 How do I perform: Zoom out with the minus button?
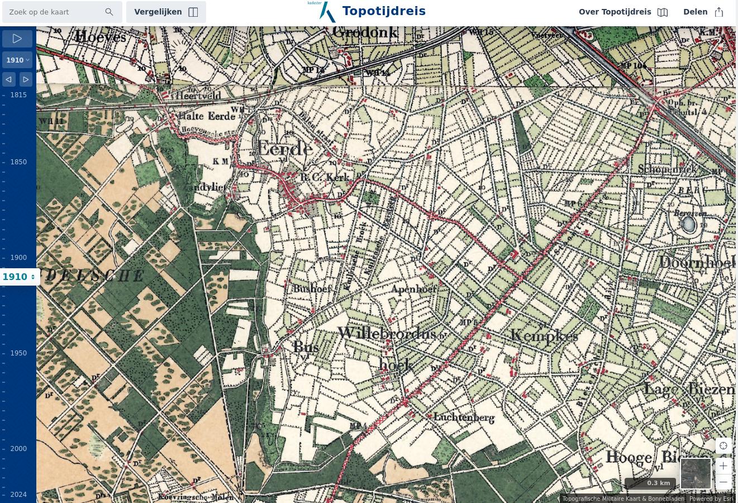pos(723,482)
